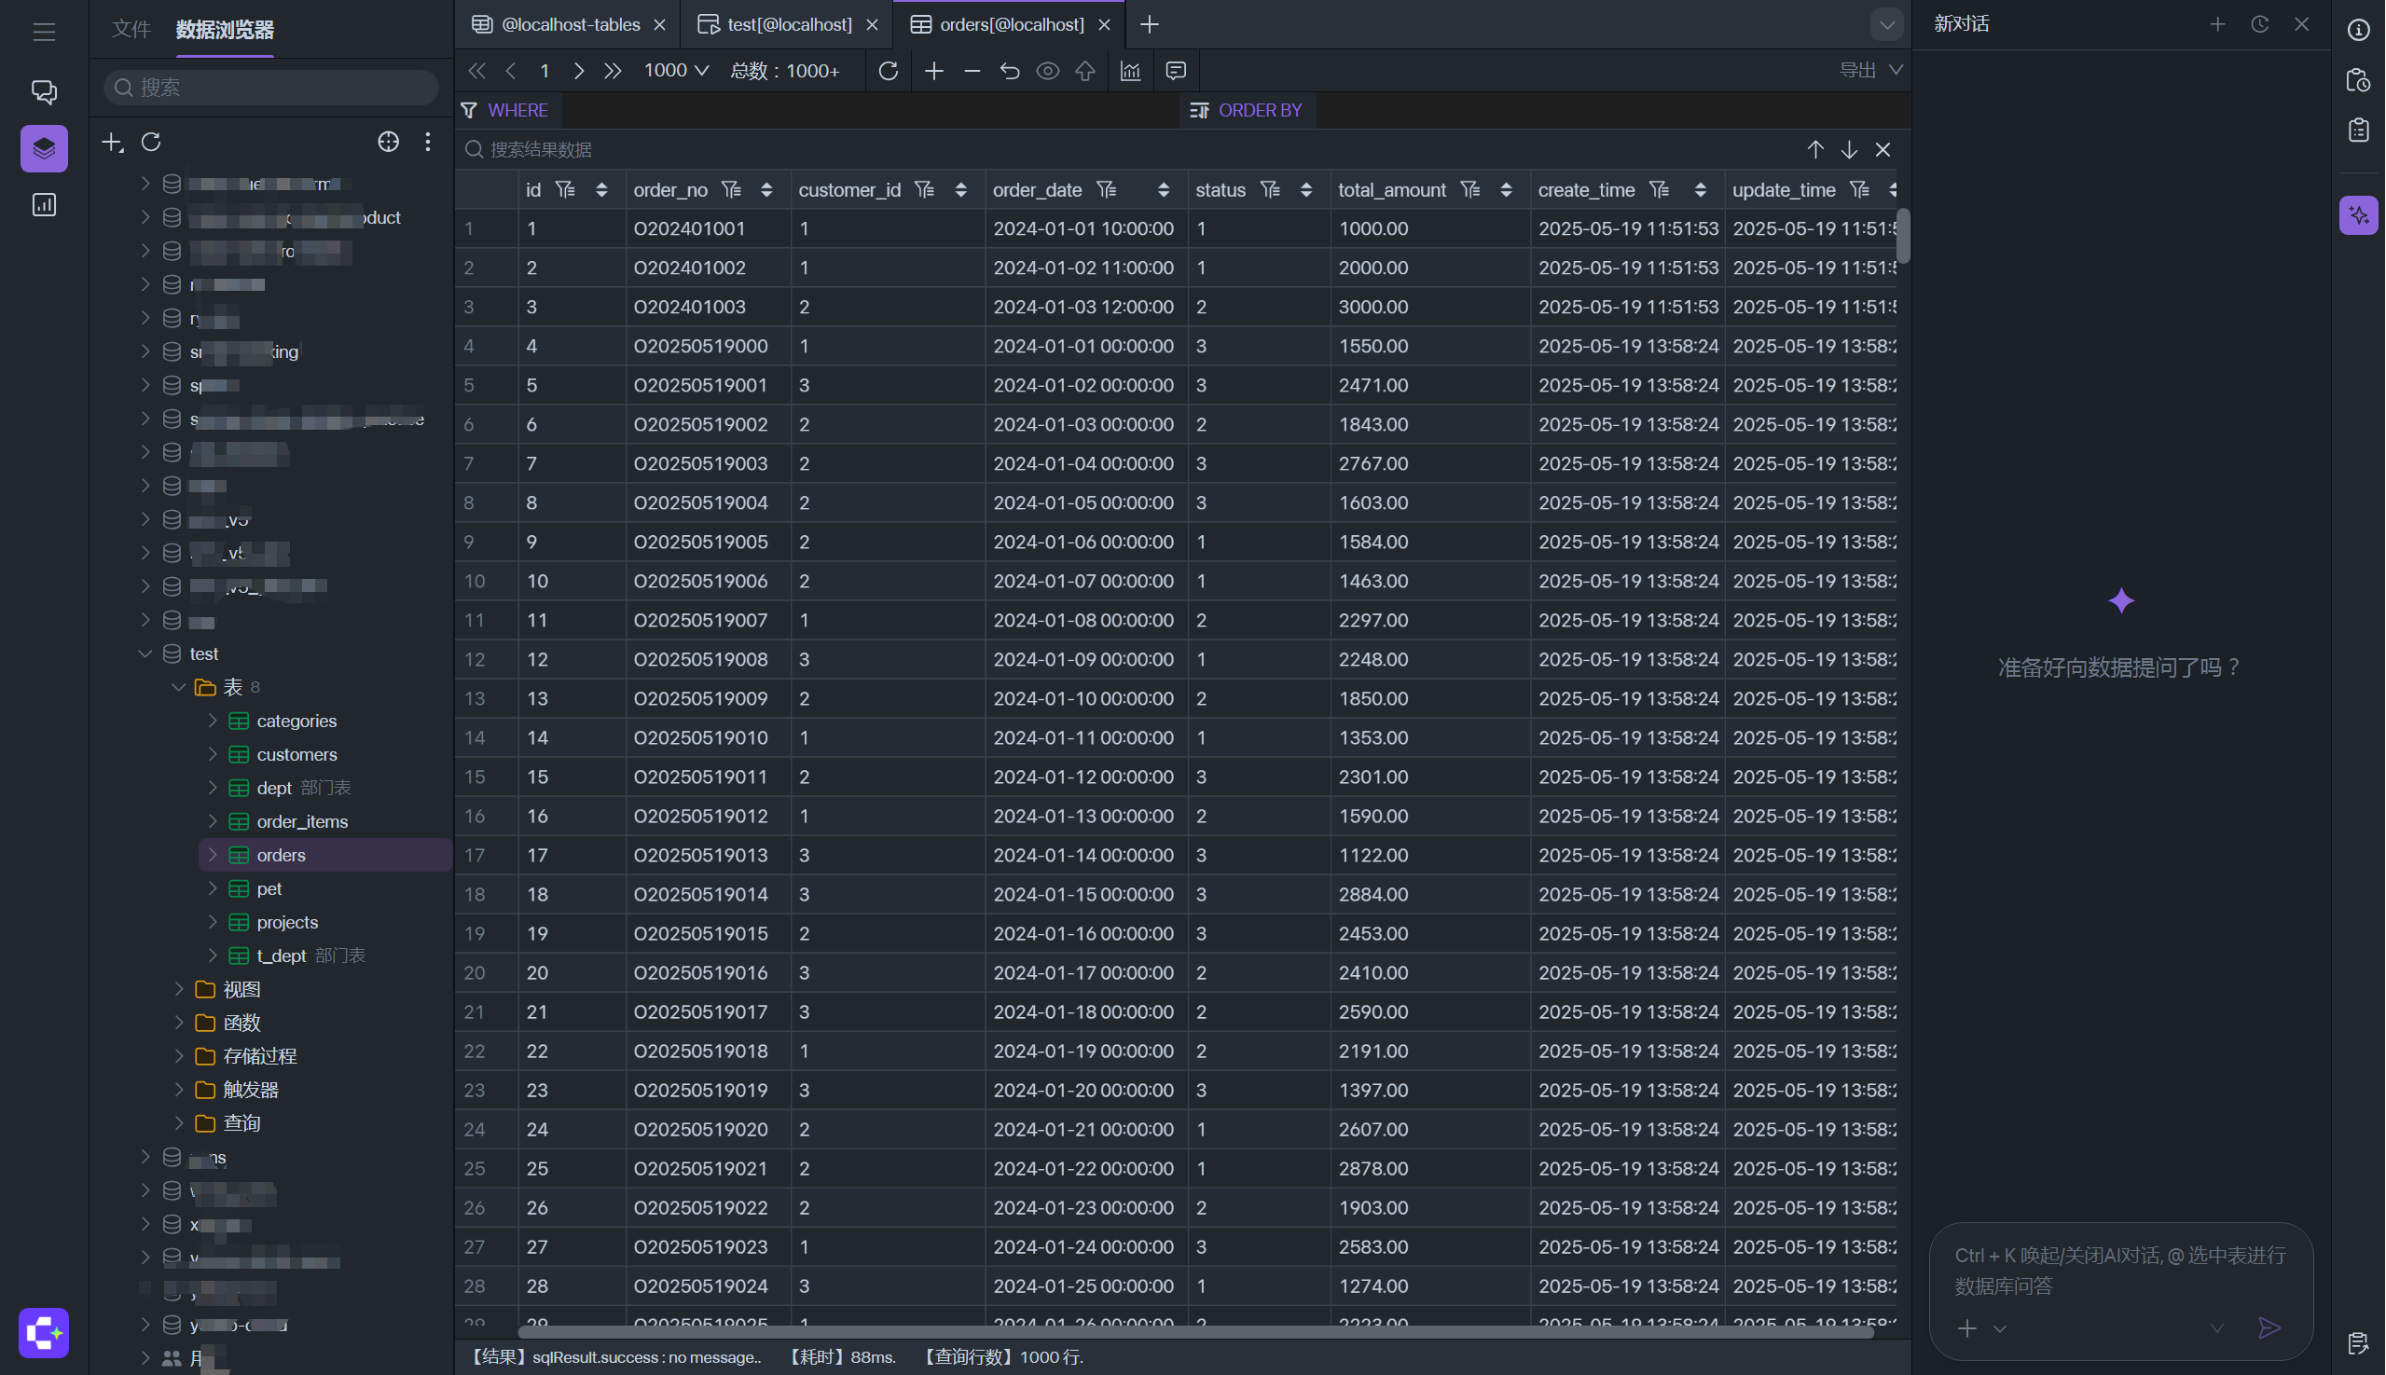The width and height of the screenshot is (2386, 1375).
Task: Collapse the 表 folder
Action: (178, 688)
